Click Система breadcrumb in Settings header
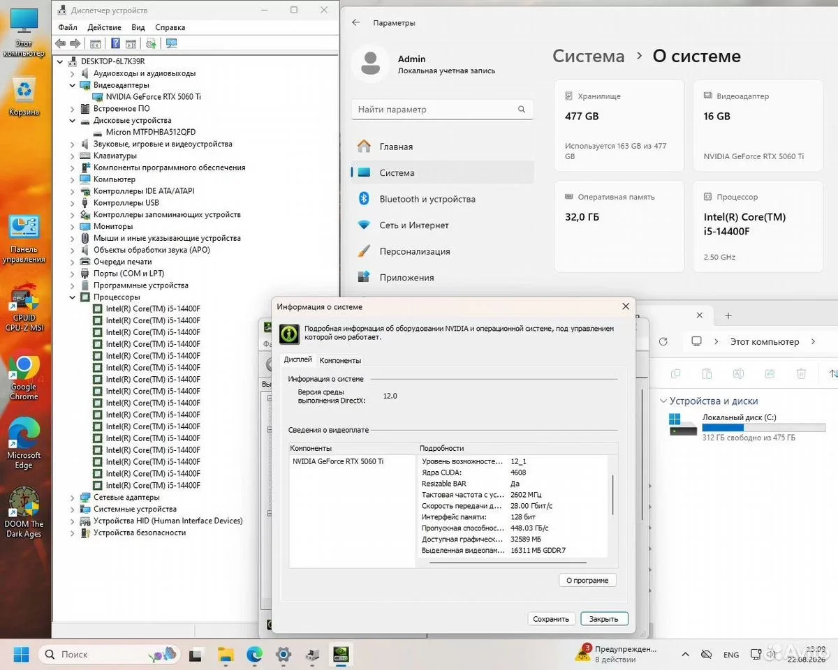838x670 pixels. 588,57
